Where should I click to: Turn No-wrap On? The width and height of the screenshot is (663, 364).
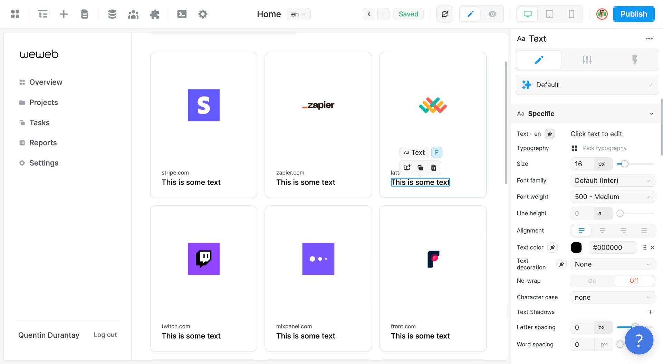pyautogui.click(x=592, y=281)
